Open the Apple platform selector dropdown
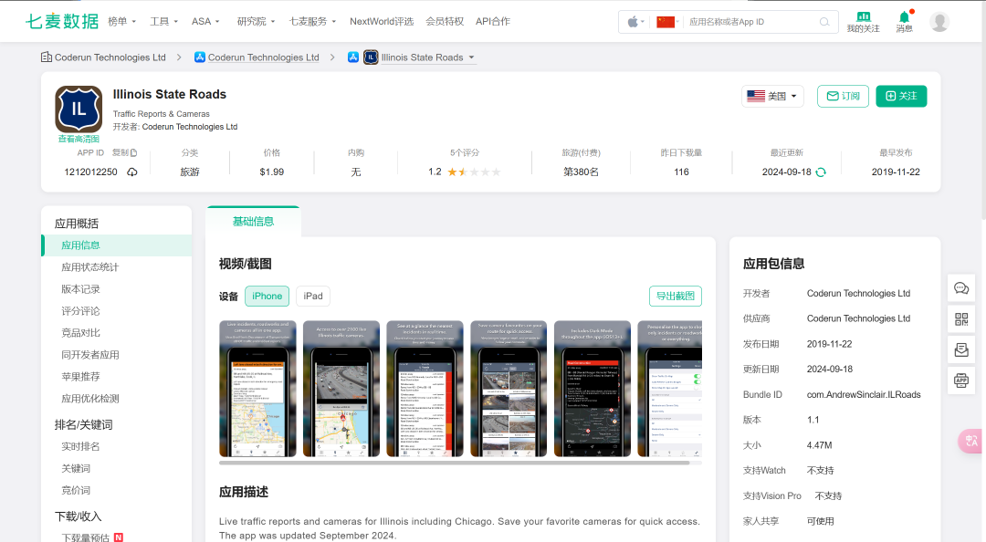 (635, 22)
